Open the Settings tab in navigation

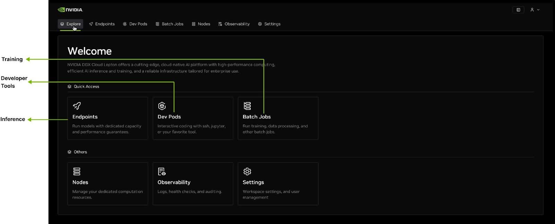(x=269, y=24)
